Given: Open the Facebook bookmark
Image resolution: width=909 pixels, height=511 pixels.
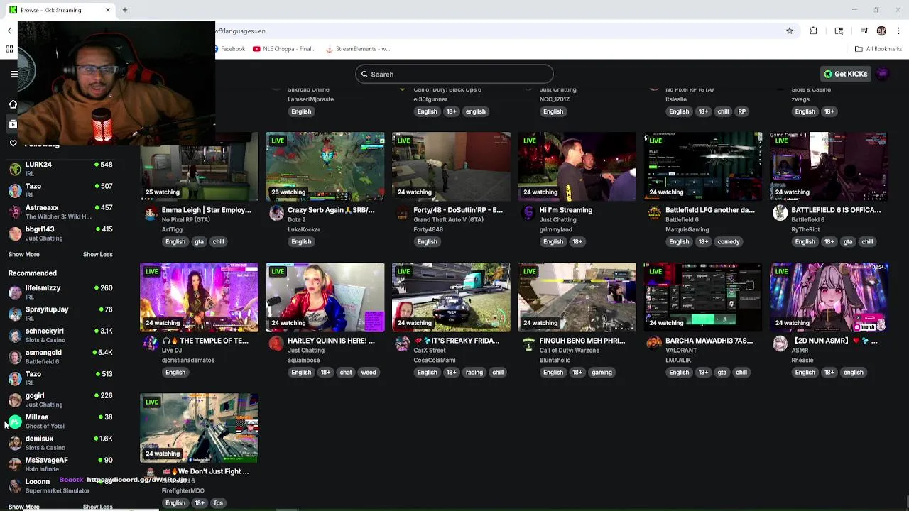Looking at the screenshot, I should (230, 49).
